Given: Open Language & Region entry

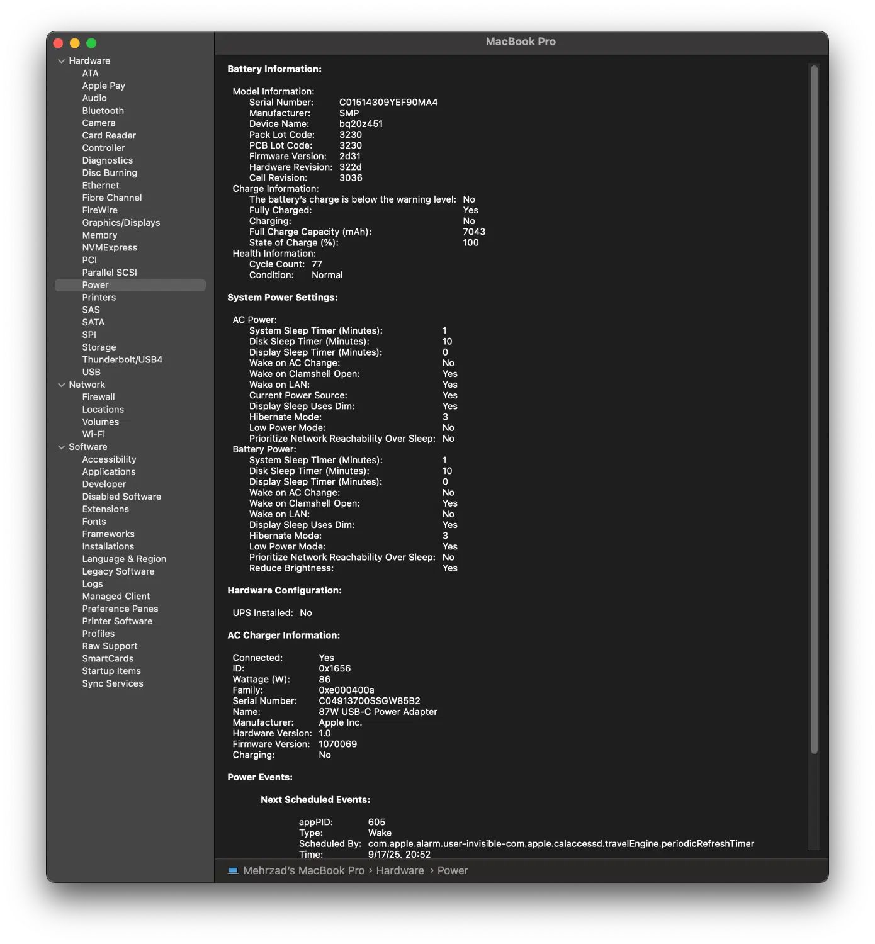Looking at the screenshot, I should pyautogui.click(x=124, y=559).
